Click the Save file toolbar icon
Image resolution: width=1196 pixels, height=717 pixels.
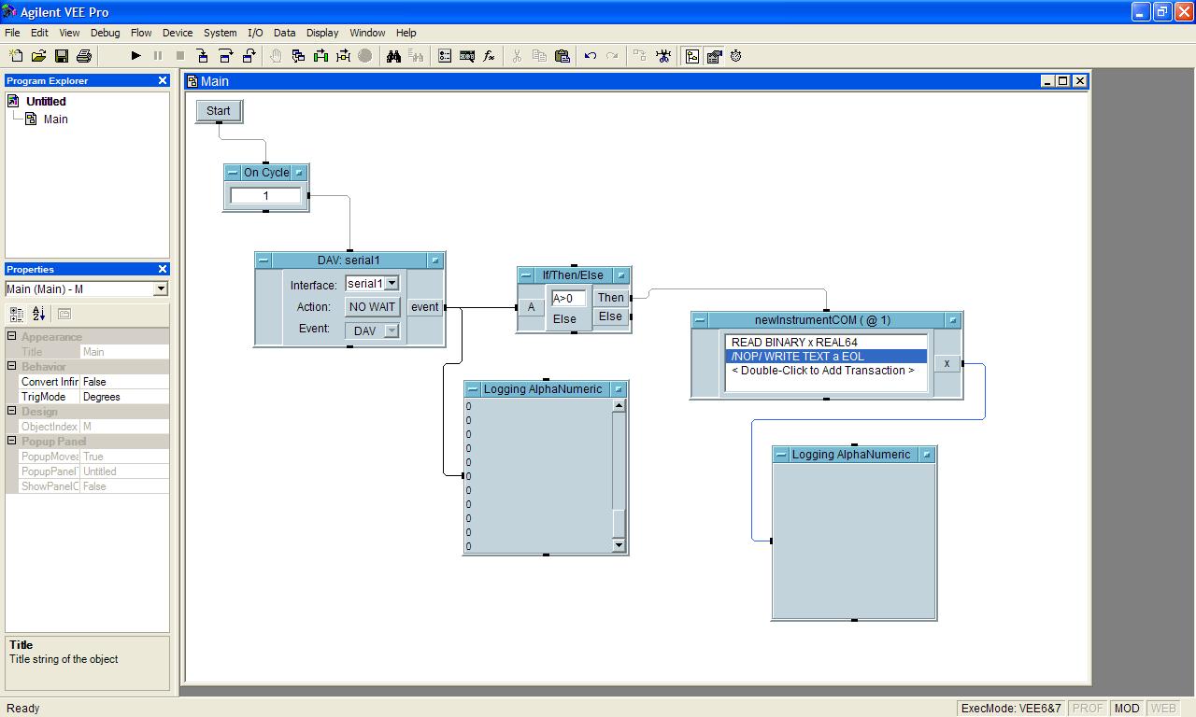(x=61, y=56)
